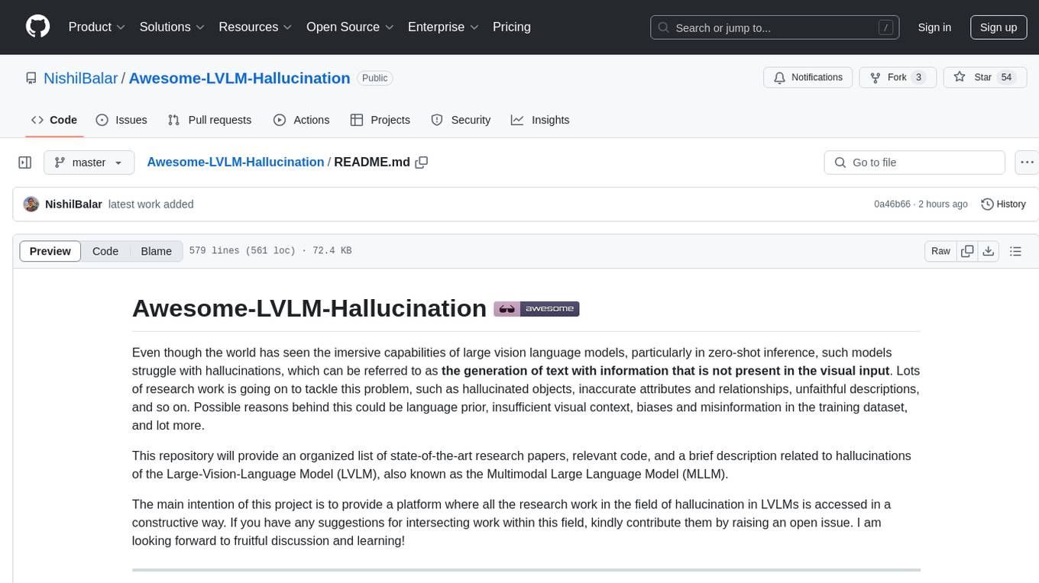Select the Blame view
Screen dimensions: 1039x583
pyautogui.click(x=156, y=251)
